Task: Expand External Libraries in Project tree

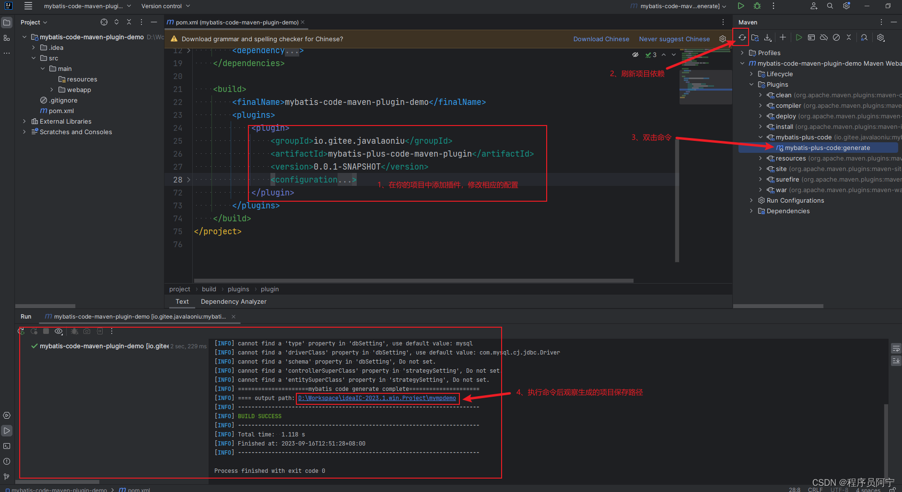Action: click(24, 121)
